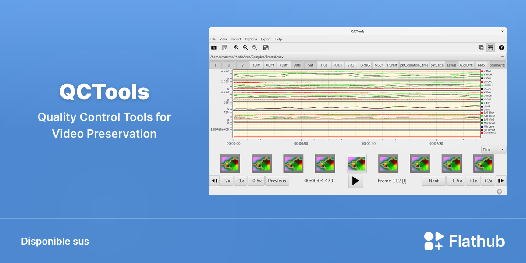Open the Options menu
The image size is (526, 263).
[x=251, y=39]
